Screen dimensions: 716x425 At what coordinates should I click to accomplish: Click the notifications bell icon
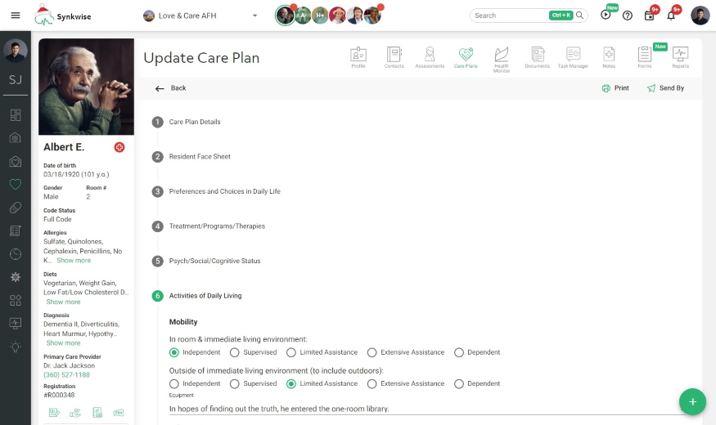coord(671,16)
